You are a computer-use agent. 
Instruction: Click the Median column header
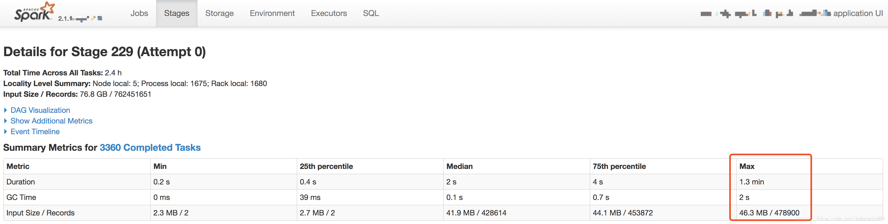coord(459,166)
